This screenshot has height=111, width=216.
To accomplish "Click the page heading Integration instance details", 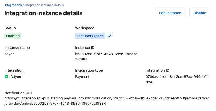I will click(43, 13).
